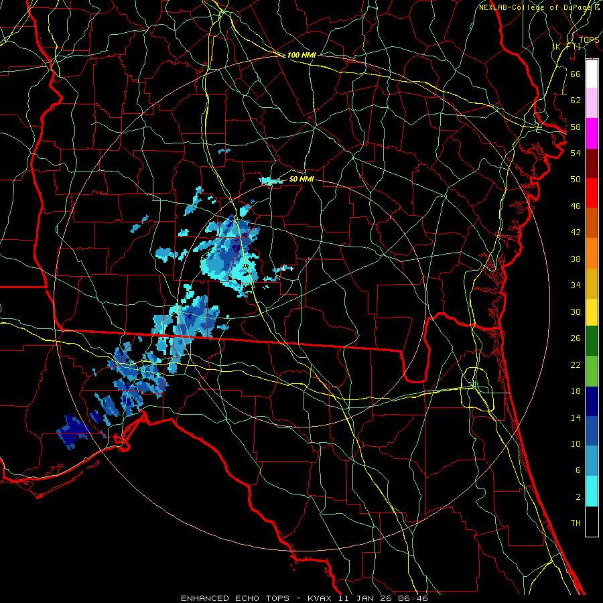The image size is (603, 603).
Task: Click the dark red 50-54 kft swatch
Action: pos(592,163)
